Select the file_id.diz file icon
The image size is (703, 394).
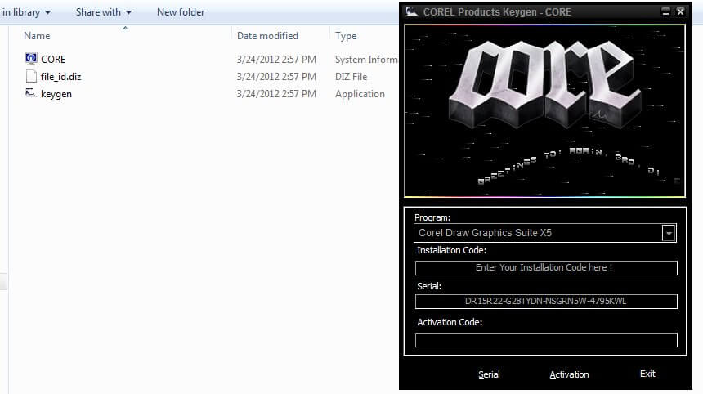tap(31, 77)
